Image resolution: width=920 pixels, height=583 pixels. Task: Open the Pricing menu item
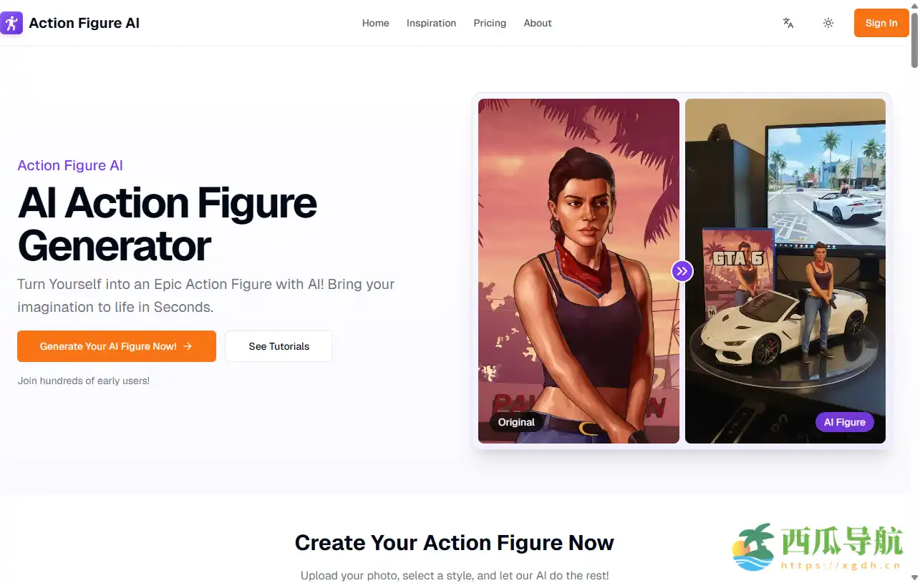[490, 23]
